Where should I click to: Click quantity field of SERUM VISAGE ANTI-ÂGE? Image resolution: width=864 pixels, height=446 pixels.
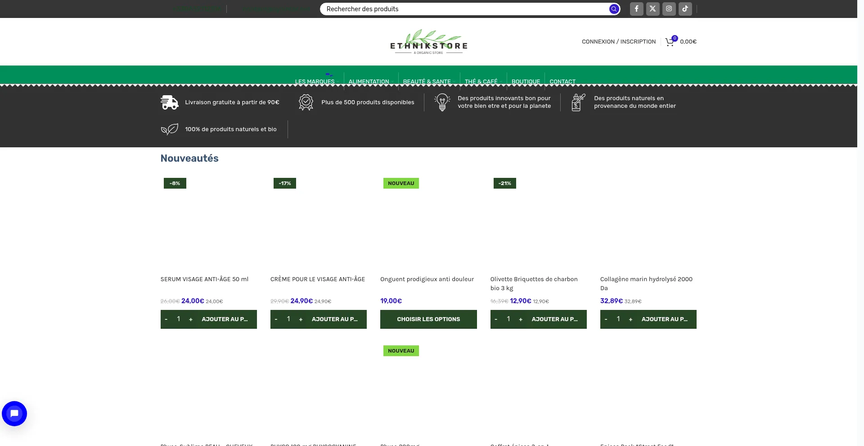click(x=179, y=319)
